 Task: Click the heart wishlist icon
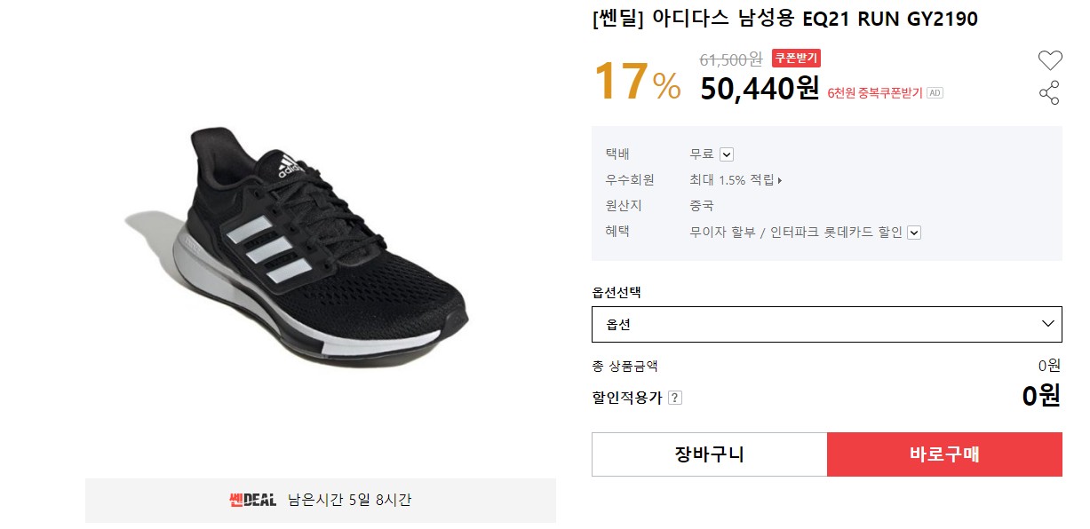coord(1050,60)
